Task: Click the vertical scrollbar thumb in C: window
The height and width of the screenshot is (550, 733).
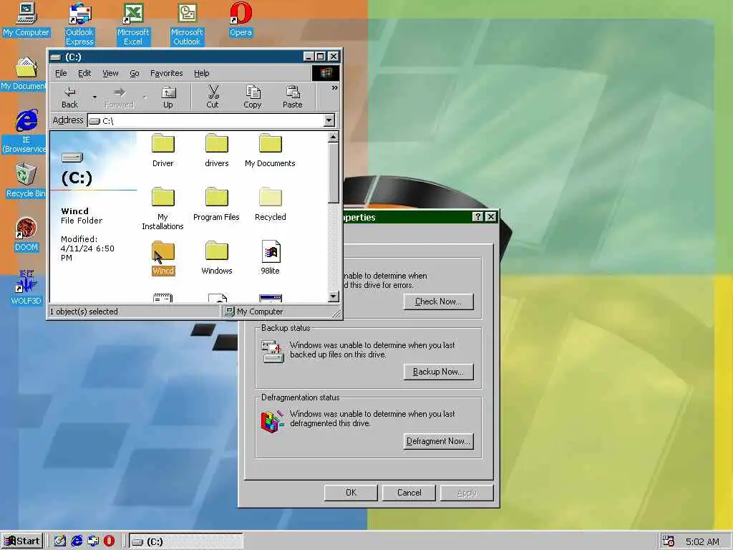Action: 334,173
